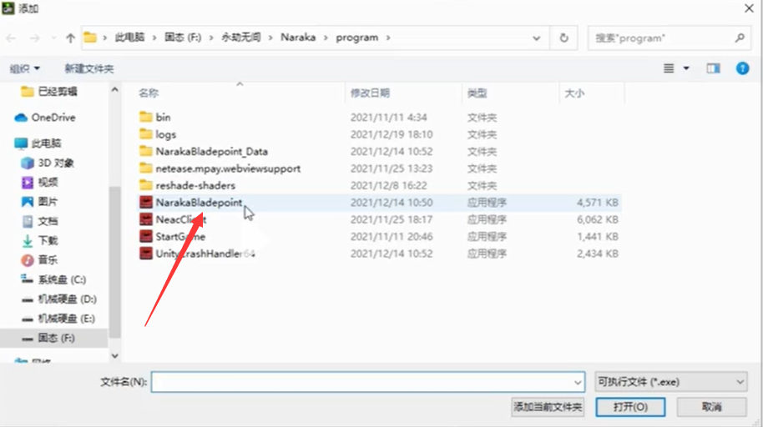Select 机械硬盘 (E:) drive
This screenshot has width=763, height=427.
[58, 318]
